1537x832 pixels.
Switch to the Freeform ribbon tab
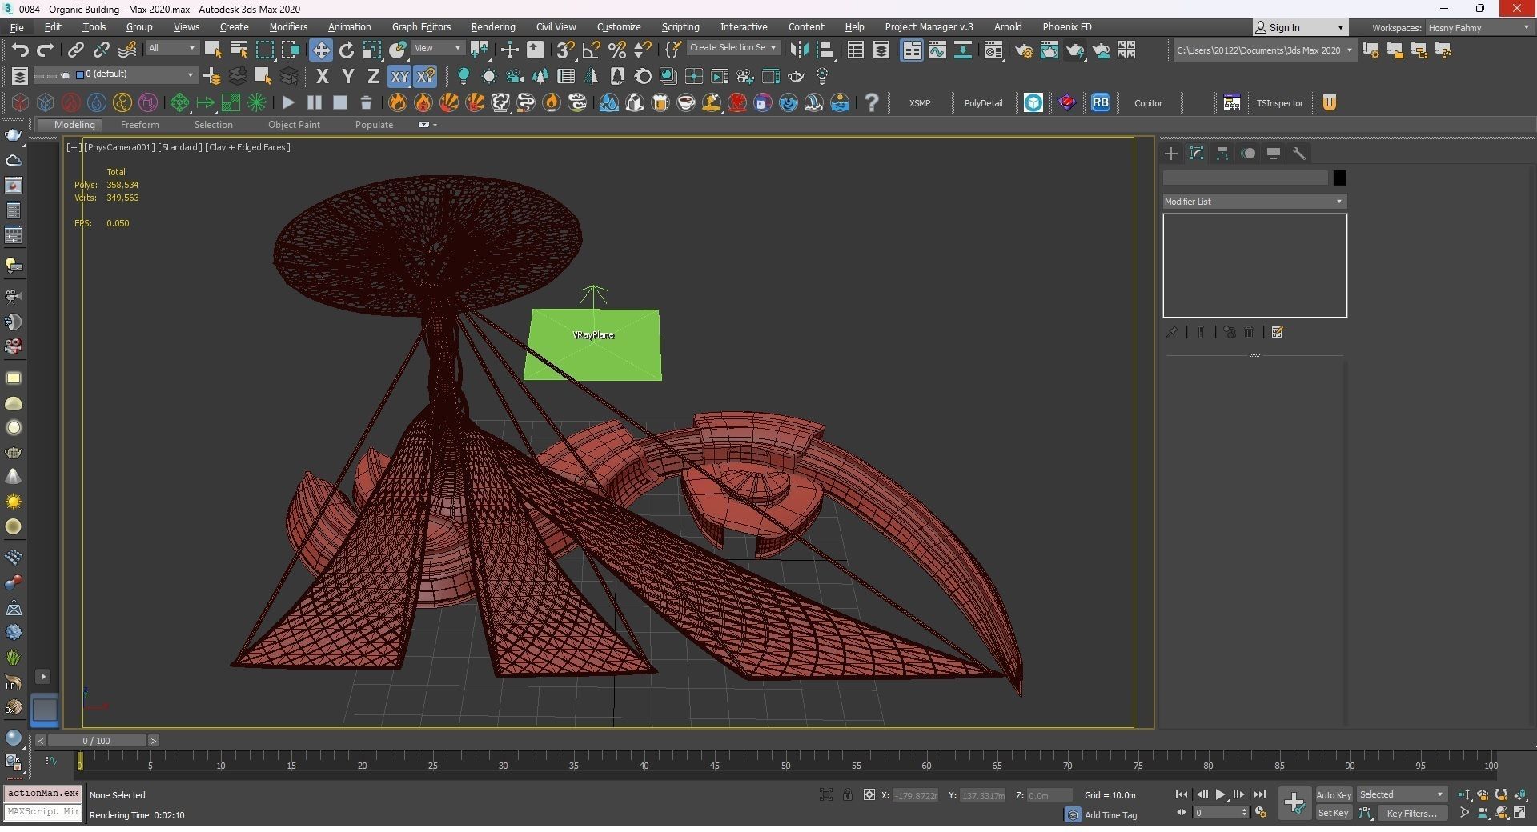pyautogui.click(x=139, y=125)
